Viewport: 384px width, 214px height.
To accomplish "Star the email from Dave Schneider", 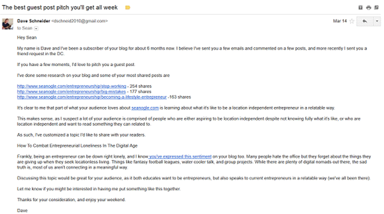I will [x=352, y=21].
